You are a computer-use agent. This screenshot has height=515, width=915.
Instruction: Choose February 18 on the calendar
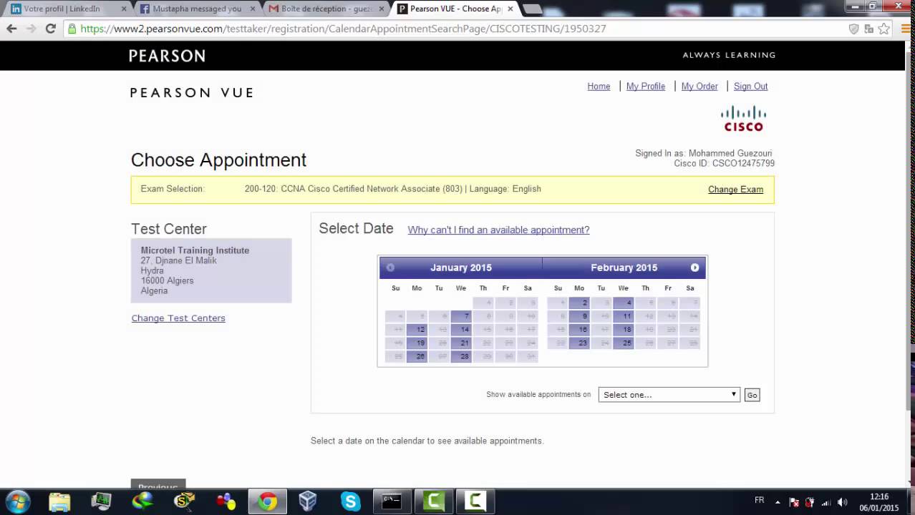(x=624, y=330)
